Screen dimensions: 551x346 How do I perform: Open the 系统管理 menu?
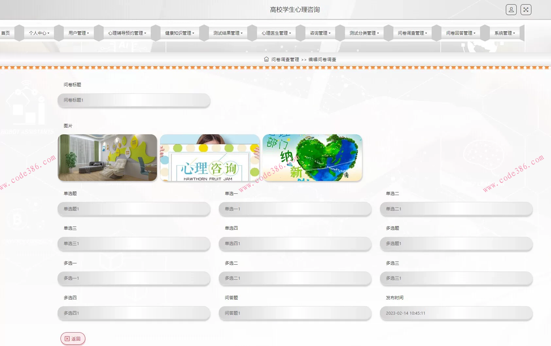point(504,33)
